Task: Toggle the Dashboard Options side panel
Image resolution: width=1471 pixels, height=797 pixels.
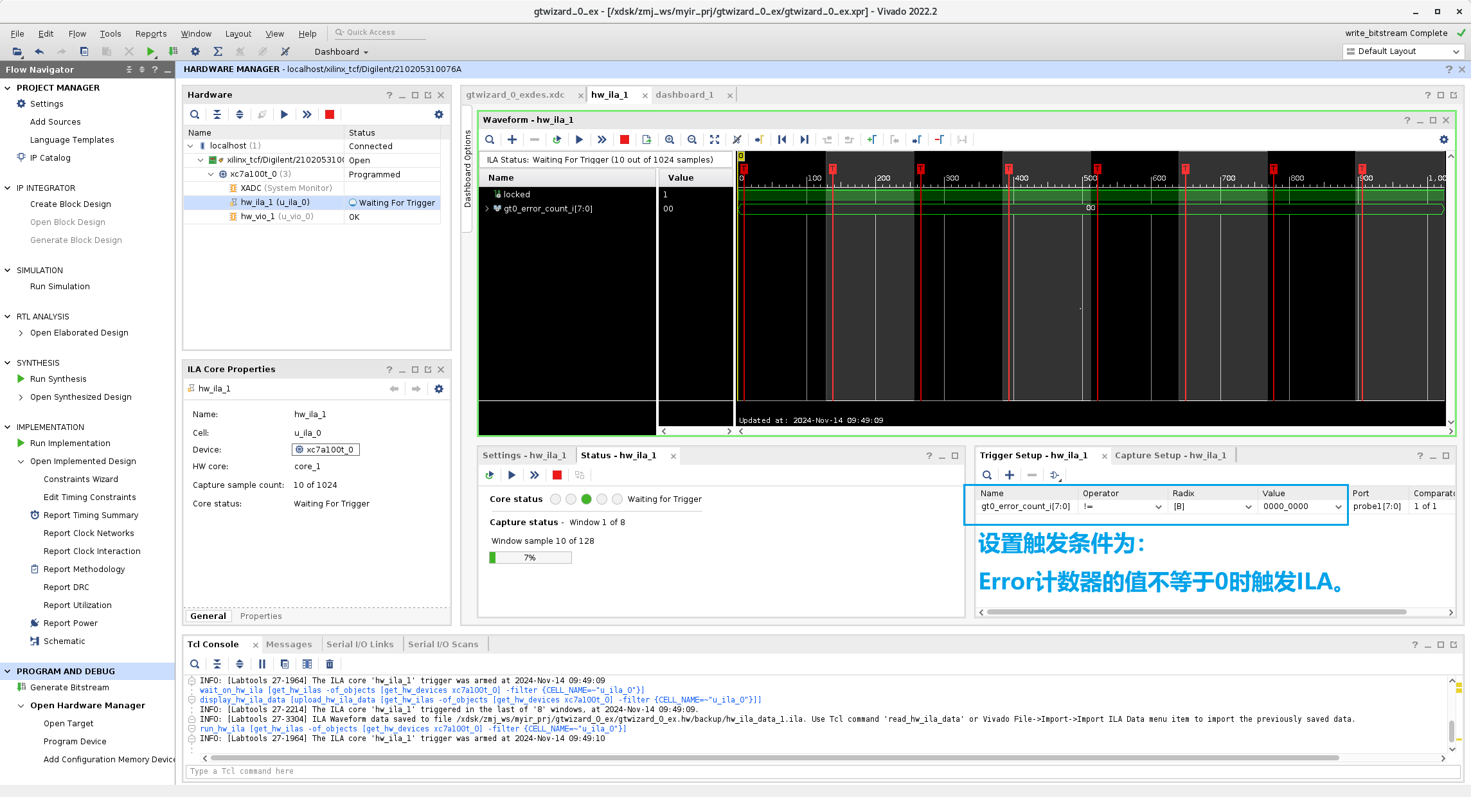Action: pyautogui.click(x=468, y=168)
